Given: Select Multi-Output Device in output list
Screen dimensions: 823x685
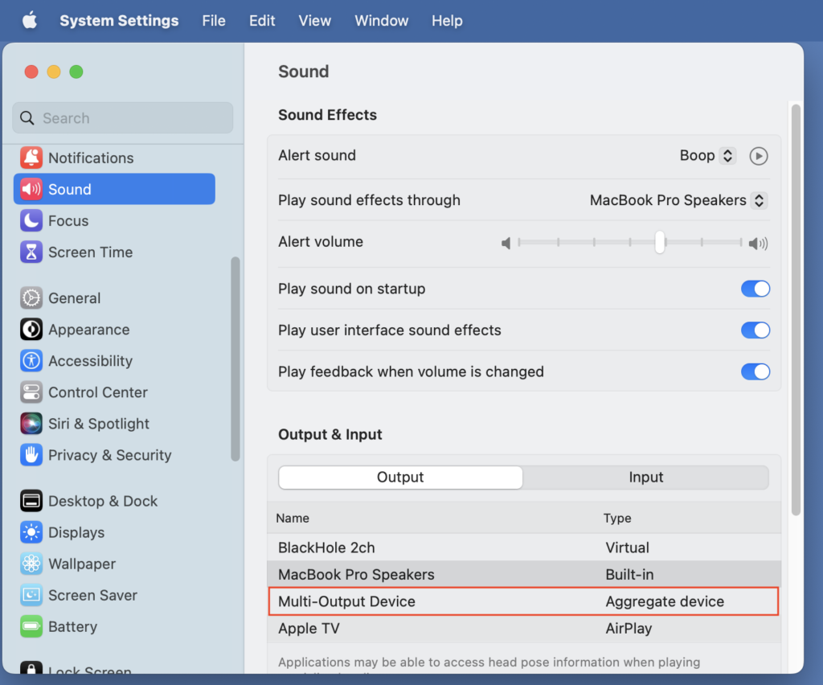Looking at the screenshot, I should pyautogui.click(x=524, y=601).
